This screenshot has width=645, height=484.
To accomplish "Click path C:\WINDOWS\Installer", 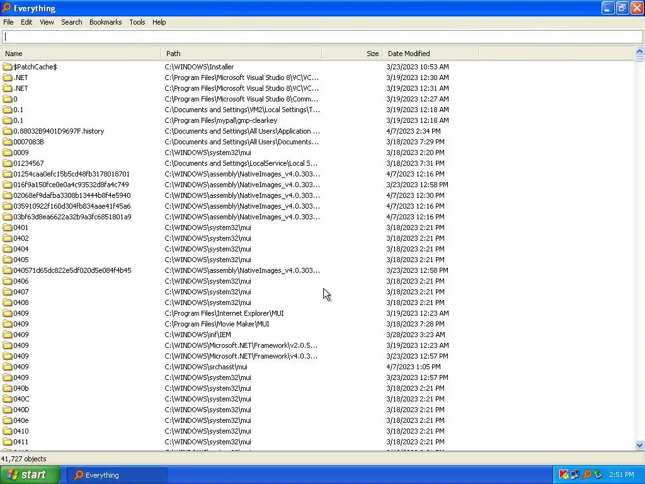I will pos(199,67).
